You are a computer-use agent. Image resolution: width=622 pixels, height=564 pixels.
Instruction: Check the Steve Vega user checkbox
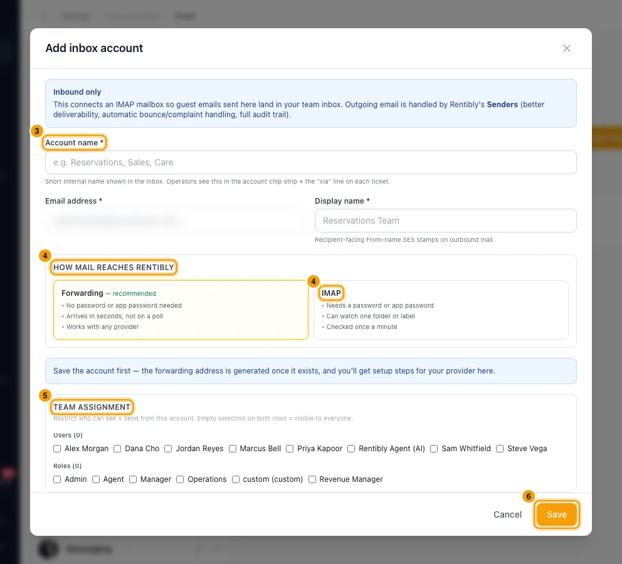pos(500,449)
